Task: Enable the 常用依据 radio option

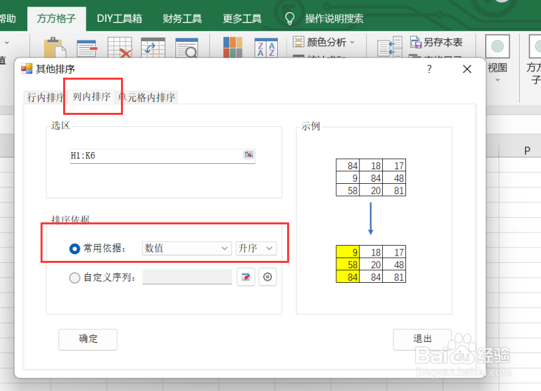Action: (x=73, y=248)
